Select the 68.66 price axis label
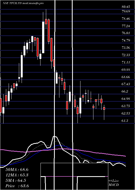135x190 pixels. click(126, 77)
